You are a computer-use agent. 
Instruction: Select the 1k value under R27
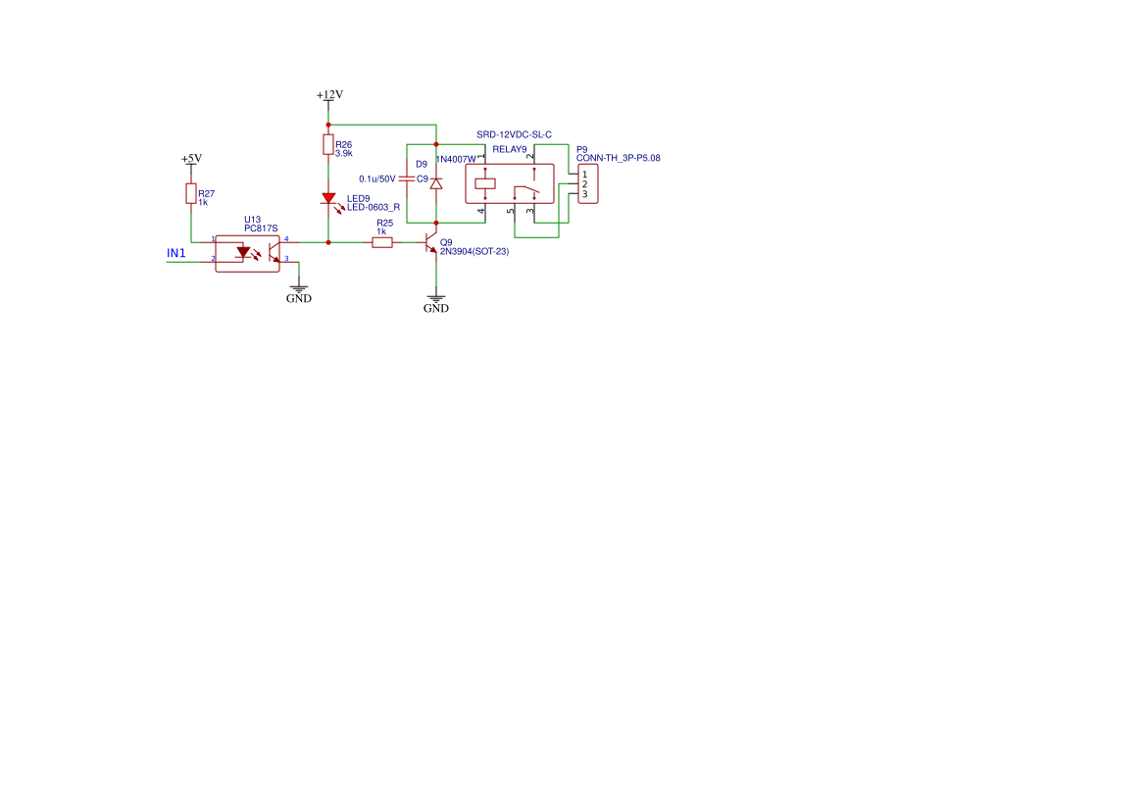pyautogui.click(x=203, y=202)
